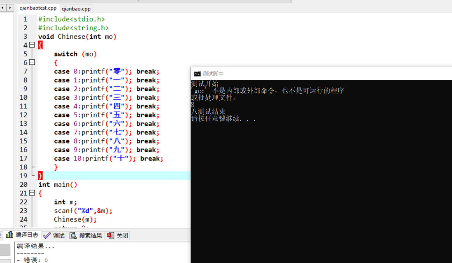Image resolution: width=452 pixels, height=263 pixels.
Task: Click the case 1 line printing 一
Action: [x=107, y=80]
